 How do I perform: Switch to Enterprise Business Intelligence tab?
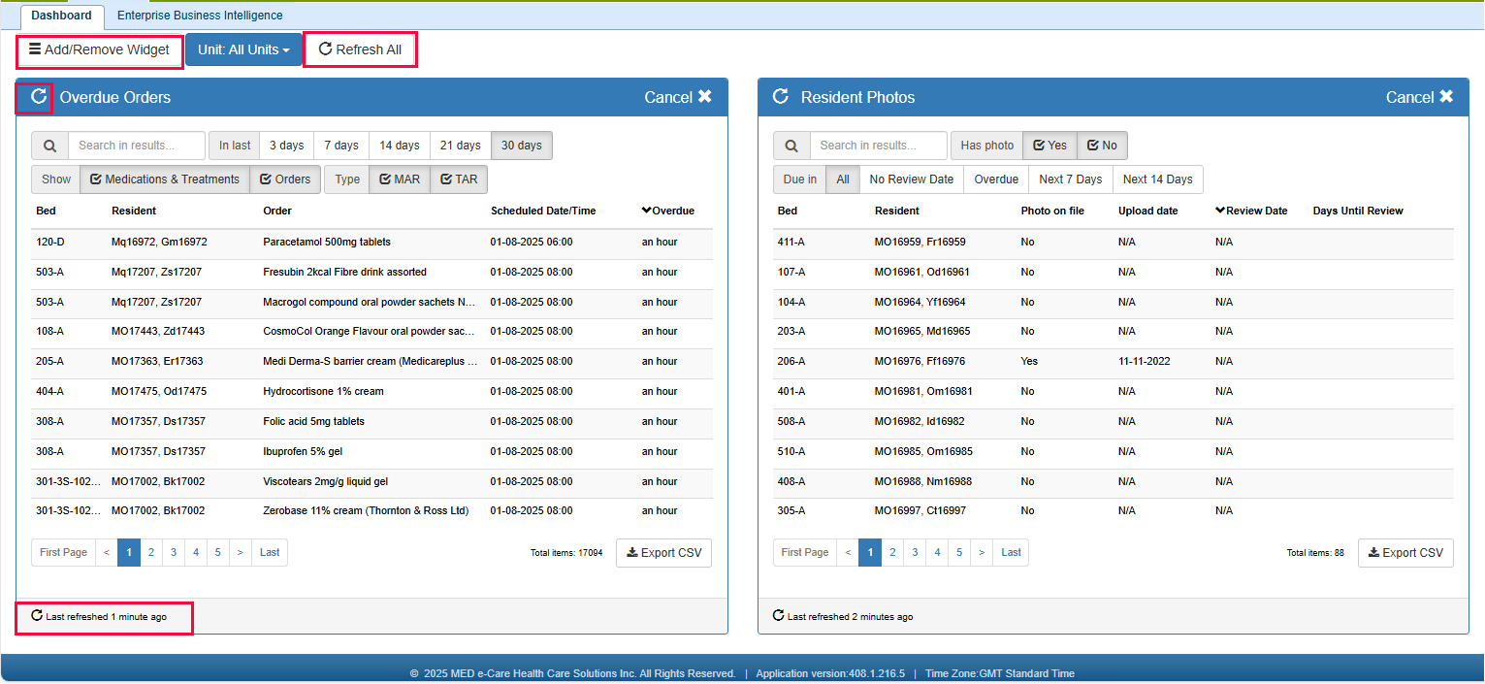200,16
